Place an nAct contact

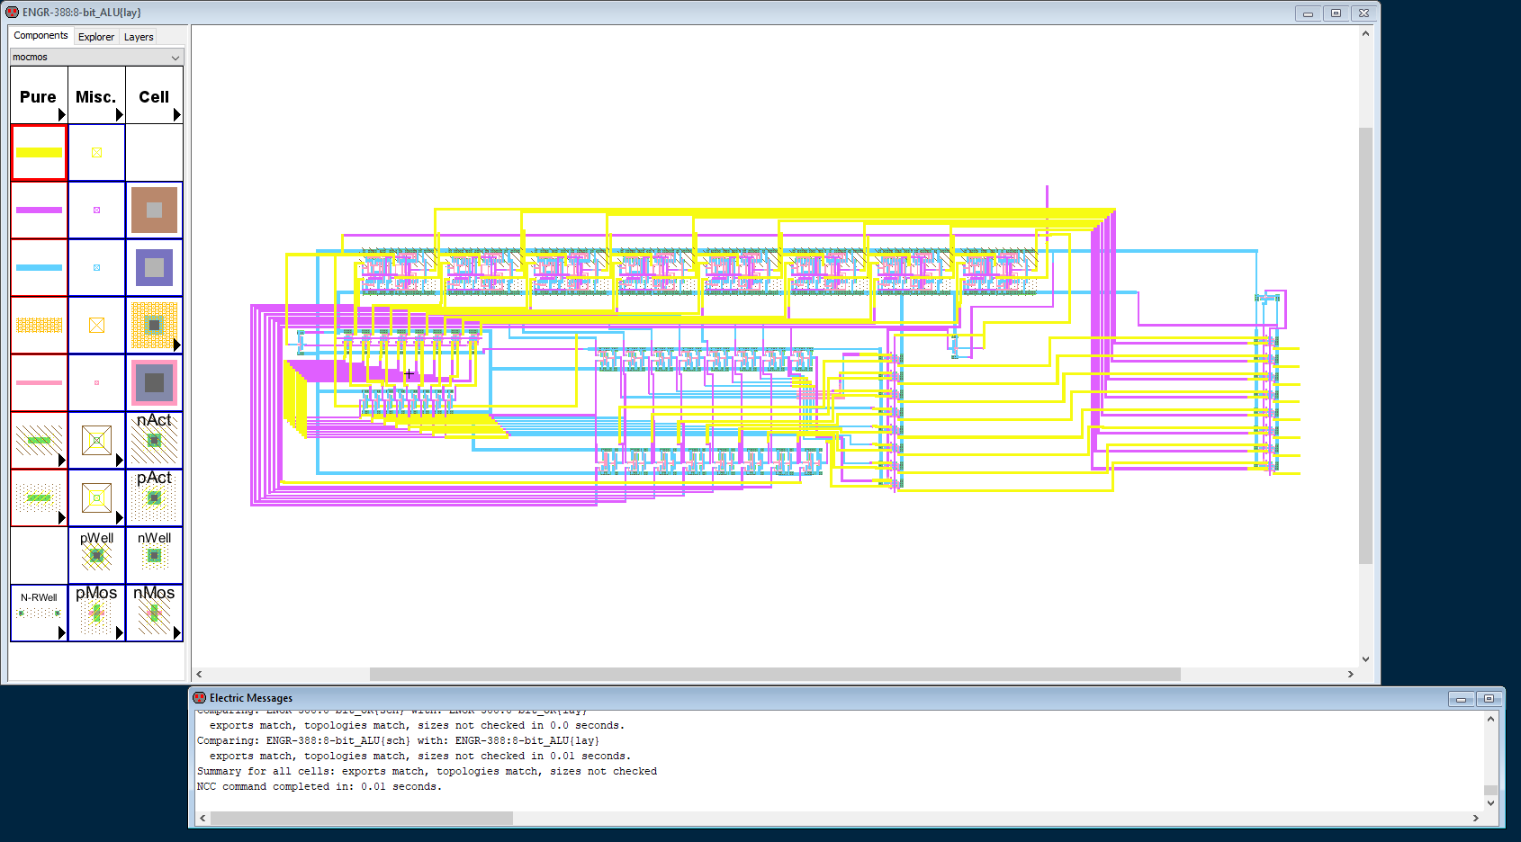coord(154,441)
